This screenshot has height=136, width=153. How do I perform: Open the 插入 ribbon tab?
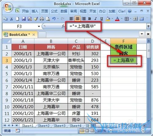(x=35, y=11)
